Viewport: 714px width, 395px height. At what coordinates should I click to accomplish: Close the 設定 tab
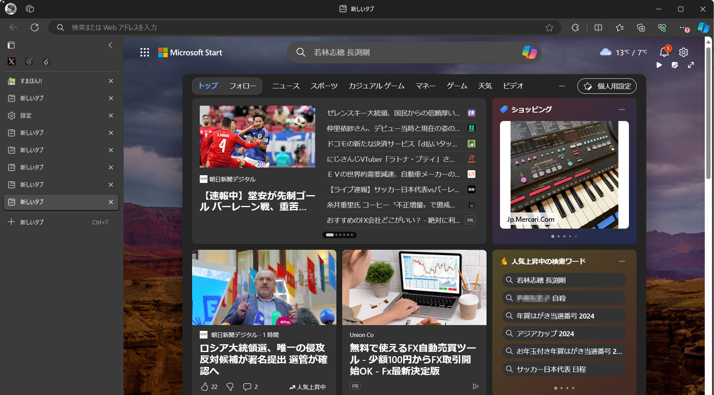pyautogui.click(x=111, y=116)
